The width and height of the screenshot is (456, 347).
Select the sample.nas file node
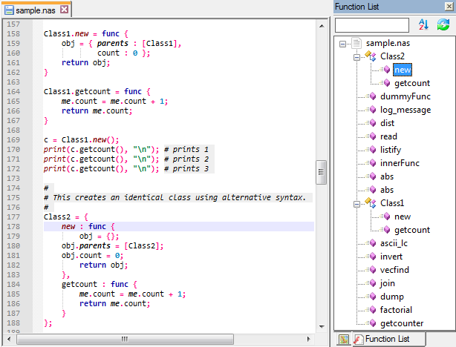point(388,43)
